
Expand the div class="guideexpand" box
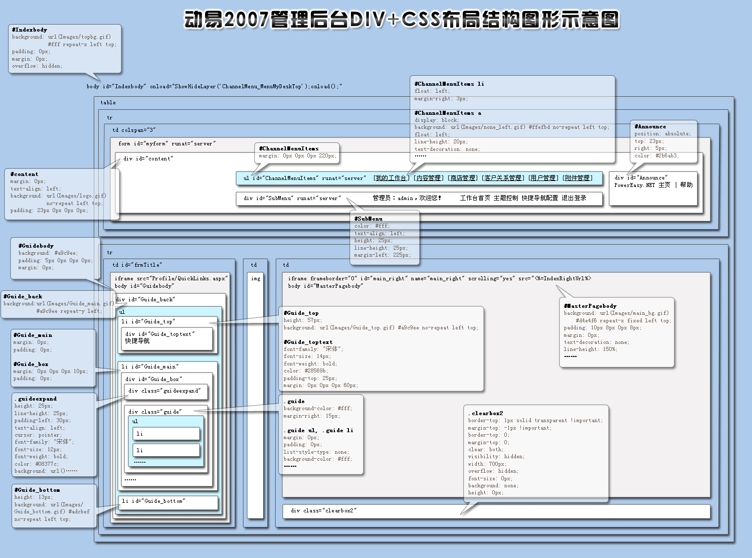tap(165, 391)
